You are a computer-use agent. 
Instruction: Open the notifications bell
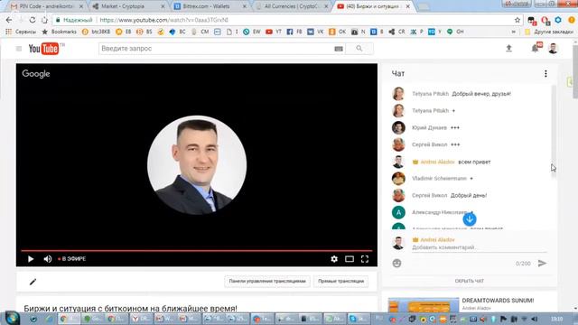(536, 48)
